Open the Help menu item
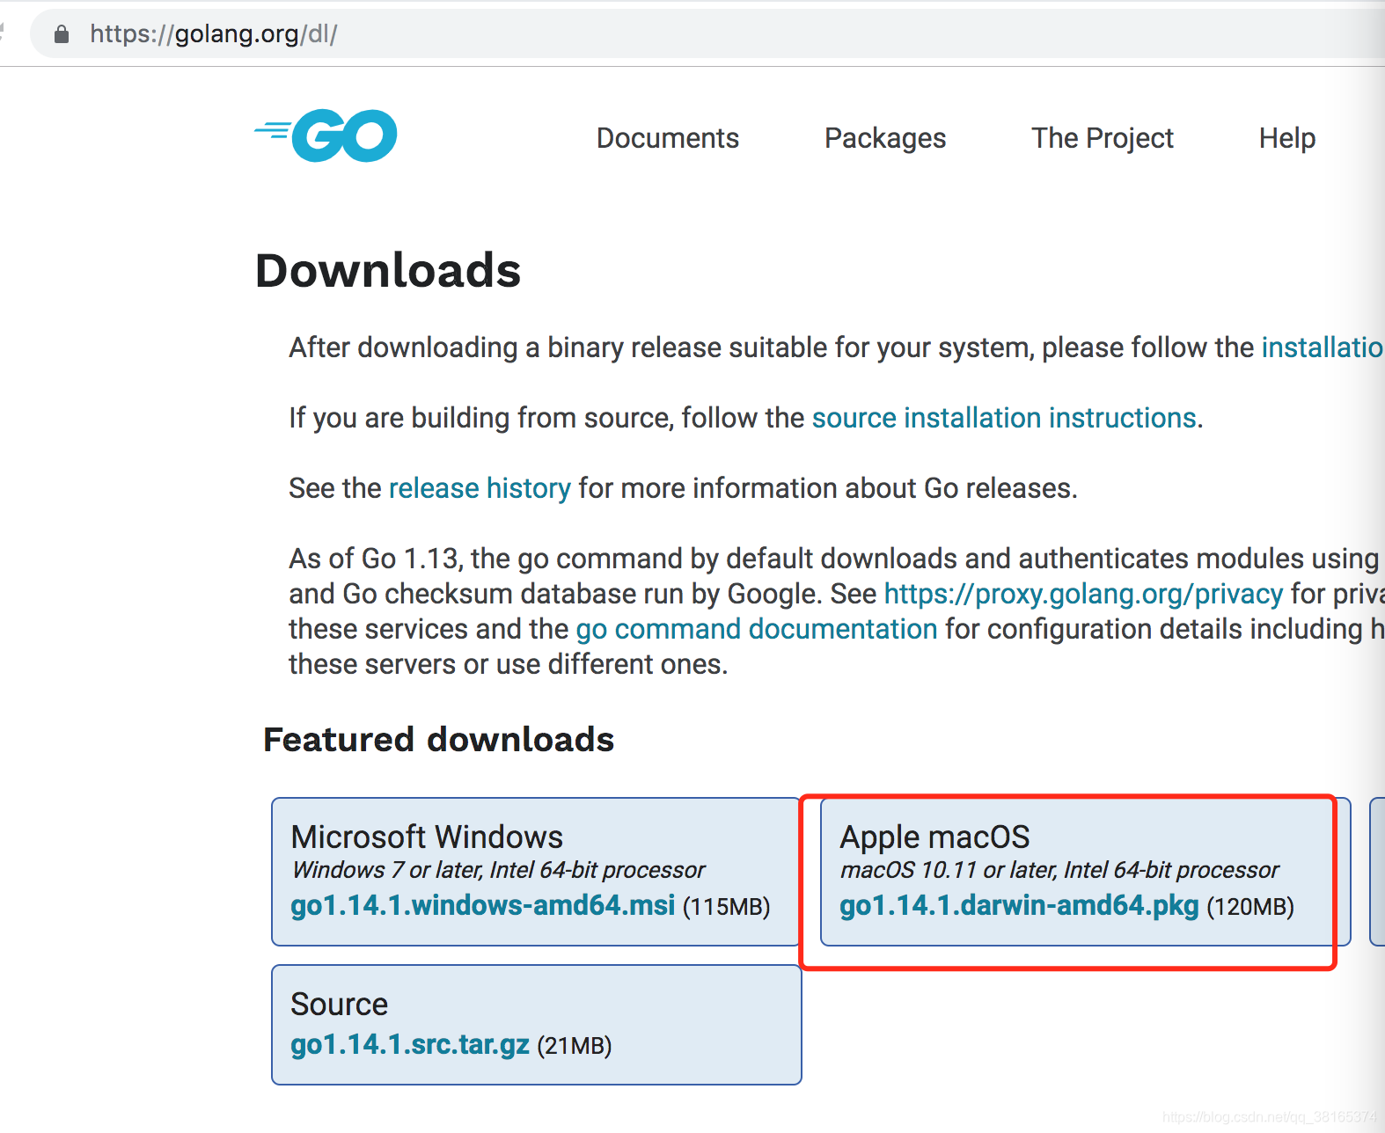 point(1286,138)
